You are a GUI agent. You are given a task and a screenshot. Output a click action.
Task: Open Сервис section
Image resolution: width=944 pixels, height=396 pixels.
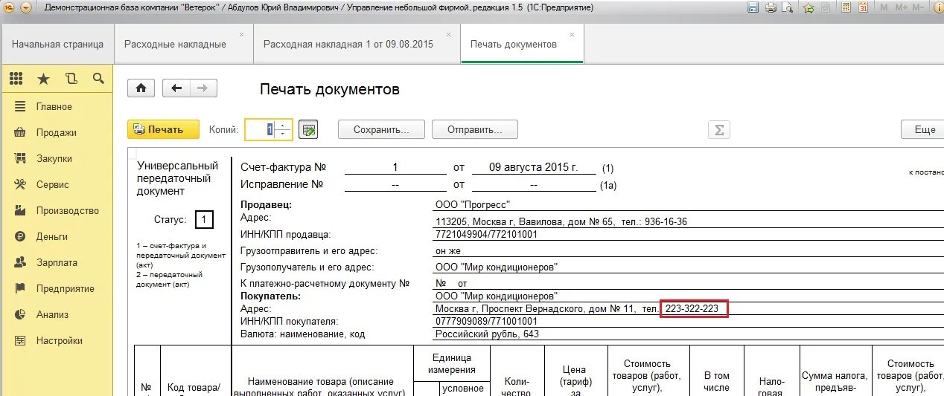point(57,184)
